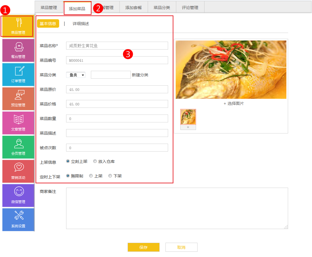Viewport: 312px width, 257px height.
Task: Open the 预定管理 sidebar icon
Action: pyautogui.click(x=18, y=96)
